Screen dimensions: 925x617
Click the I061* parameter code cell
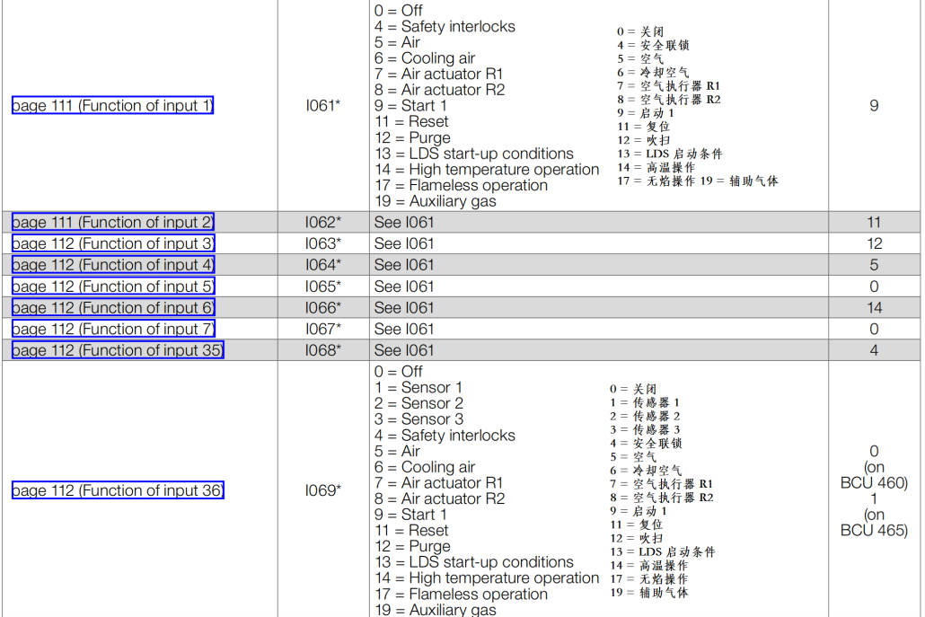point(322,106)
